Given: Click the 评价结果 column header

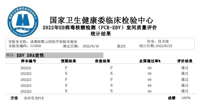Looking at the screenshot, I should click(x=185, y=61).
